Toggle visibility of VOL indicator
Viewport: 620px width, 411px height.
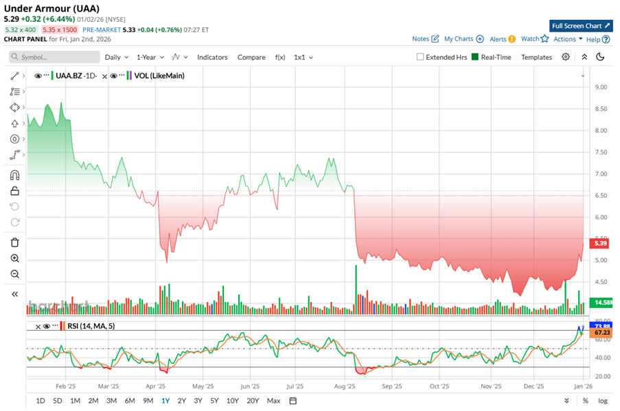coord(113,76)
